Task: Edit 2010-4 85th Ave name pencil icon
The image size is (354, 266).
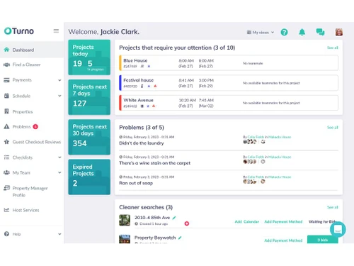Action: 174,218
